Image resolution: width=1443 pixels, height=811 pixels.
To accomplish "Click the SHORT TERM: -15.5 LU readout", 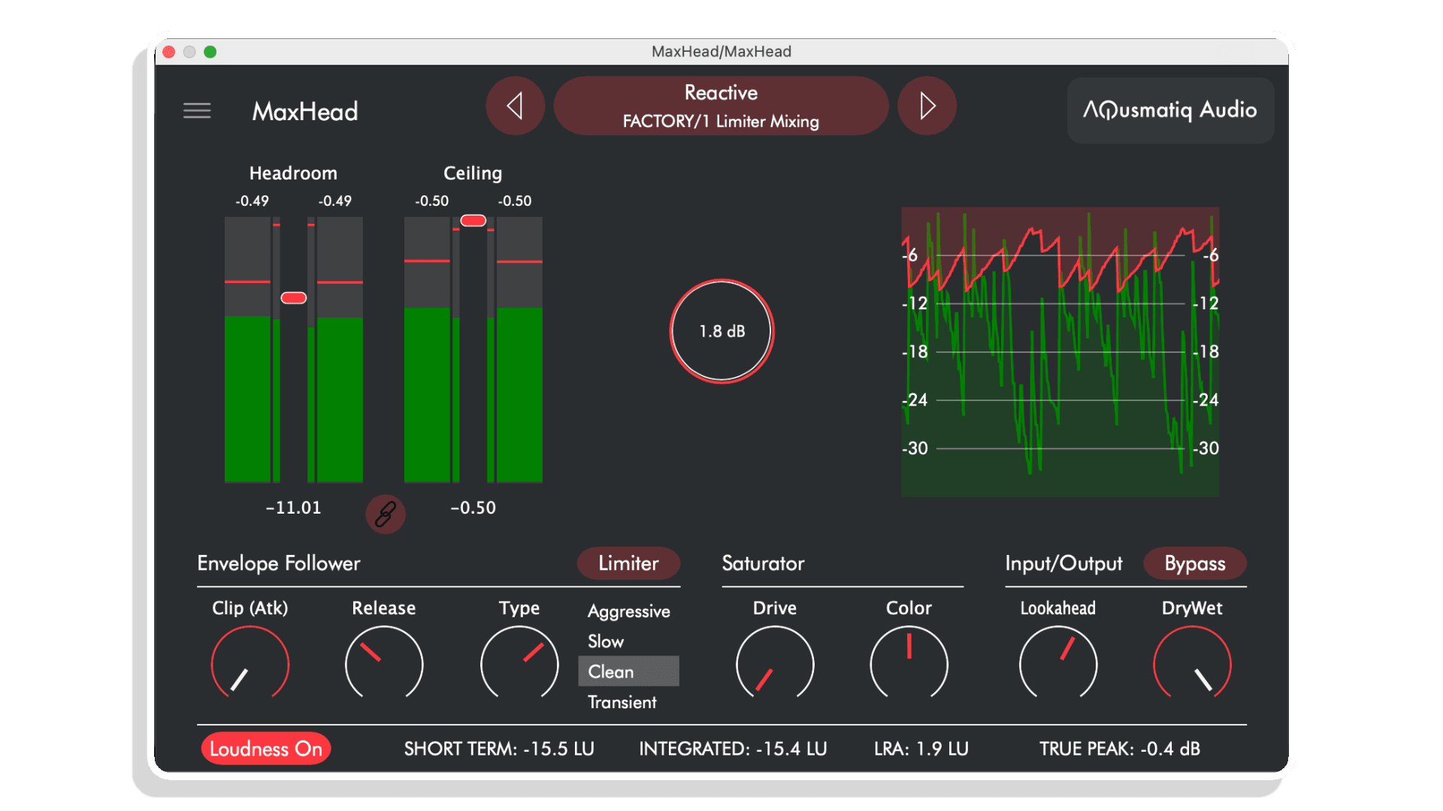I will click(x=499, y=749).
